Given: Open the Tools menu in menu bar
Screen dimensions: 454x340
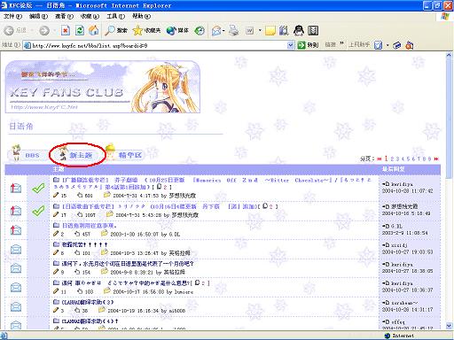Looking at the screenshot, I should 116,16.
